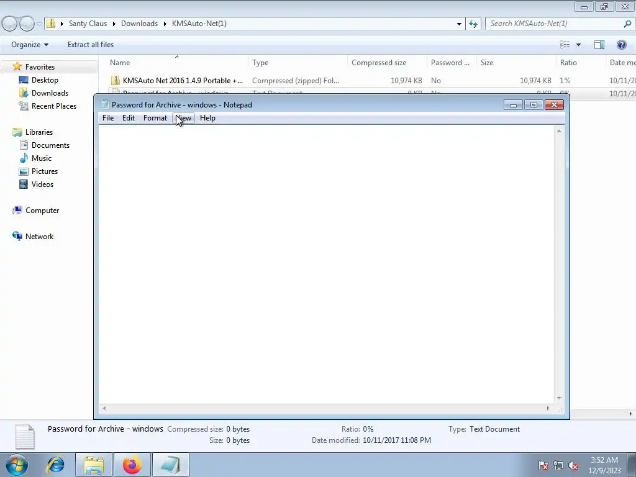Click the Change your view icon

tap(565, 45)
